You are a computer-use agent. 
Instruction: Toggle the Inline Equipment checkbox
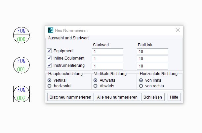pyautogui.click(x=49, y=58)
